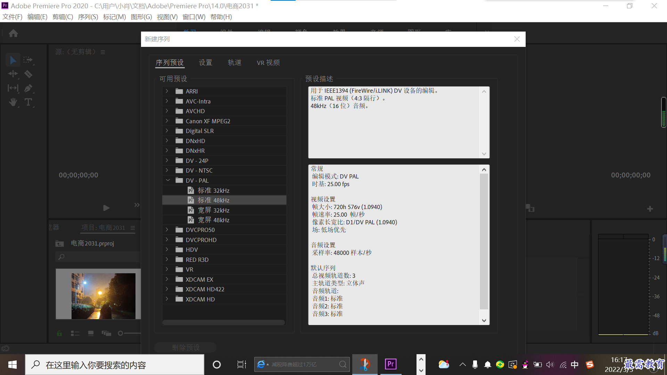Expand the DV - NTSC folder
The height and width of the screenshot is (375, 667).
pyautogui.click(x=167, y=170)
